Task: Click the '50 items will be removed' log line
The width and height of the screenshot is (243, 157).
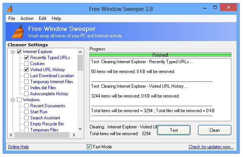Action: click(133, 72)
